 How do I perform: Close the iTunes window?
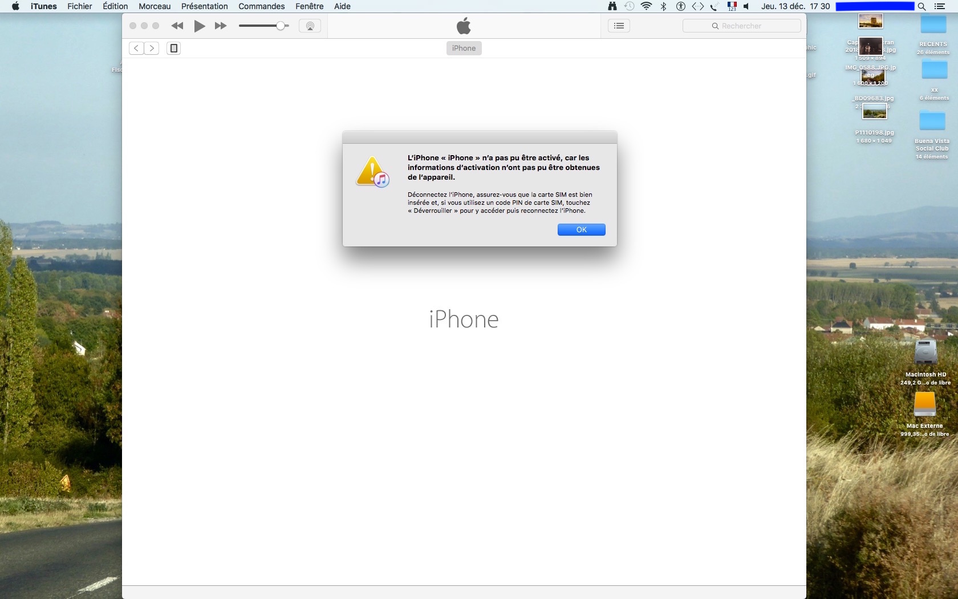tap(133, 26)
